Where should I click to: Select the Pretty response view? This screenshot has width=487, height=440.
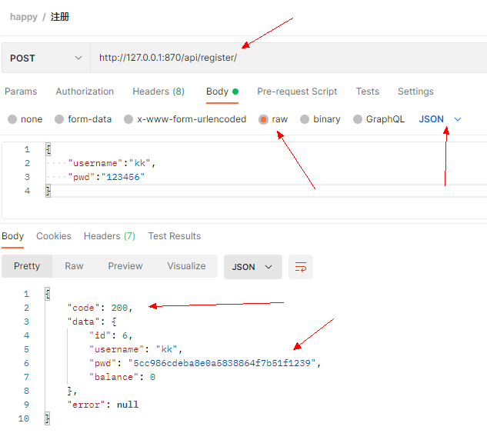(x=27, y=266)
